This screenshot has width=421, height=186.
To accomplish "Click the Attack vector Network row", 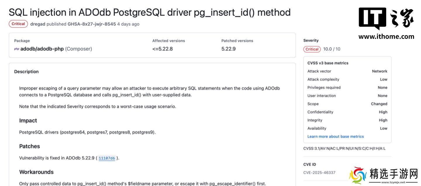I will point(347,71).
